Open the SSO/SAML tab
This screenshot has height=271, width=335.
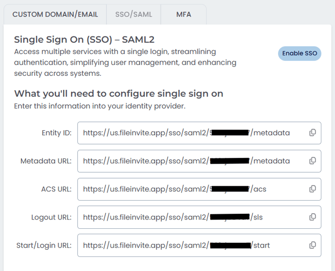point(133,15)
